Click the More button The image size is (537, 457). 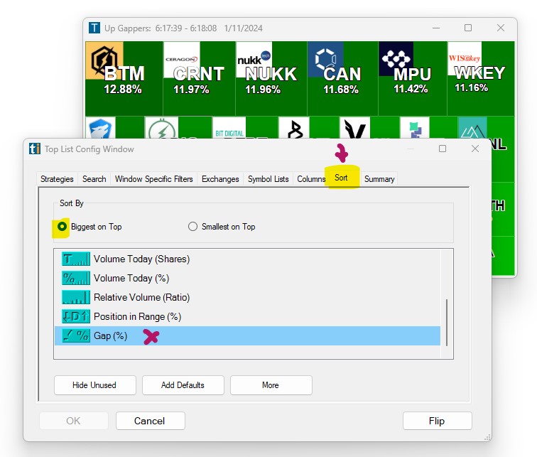[x=271, y=385]
